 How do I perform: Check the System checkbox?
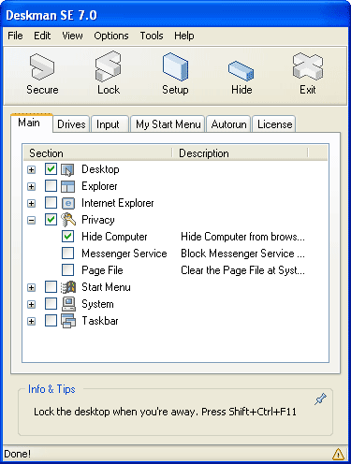[51, 304]
